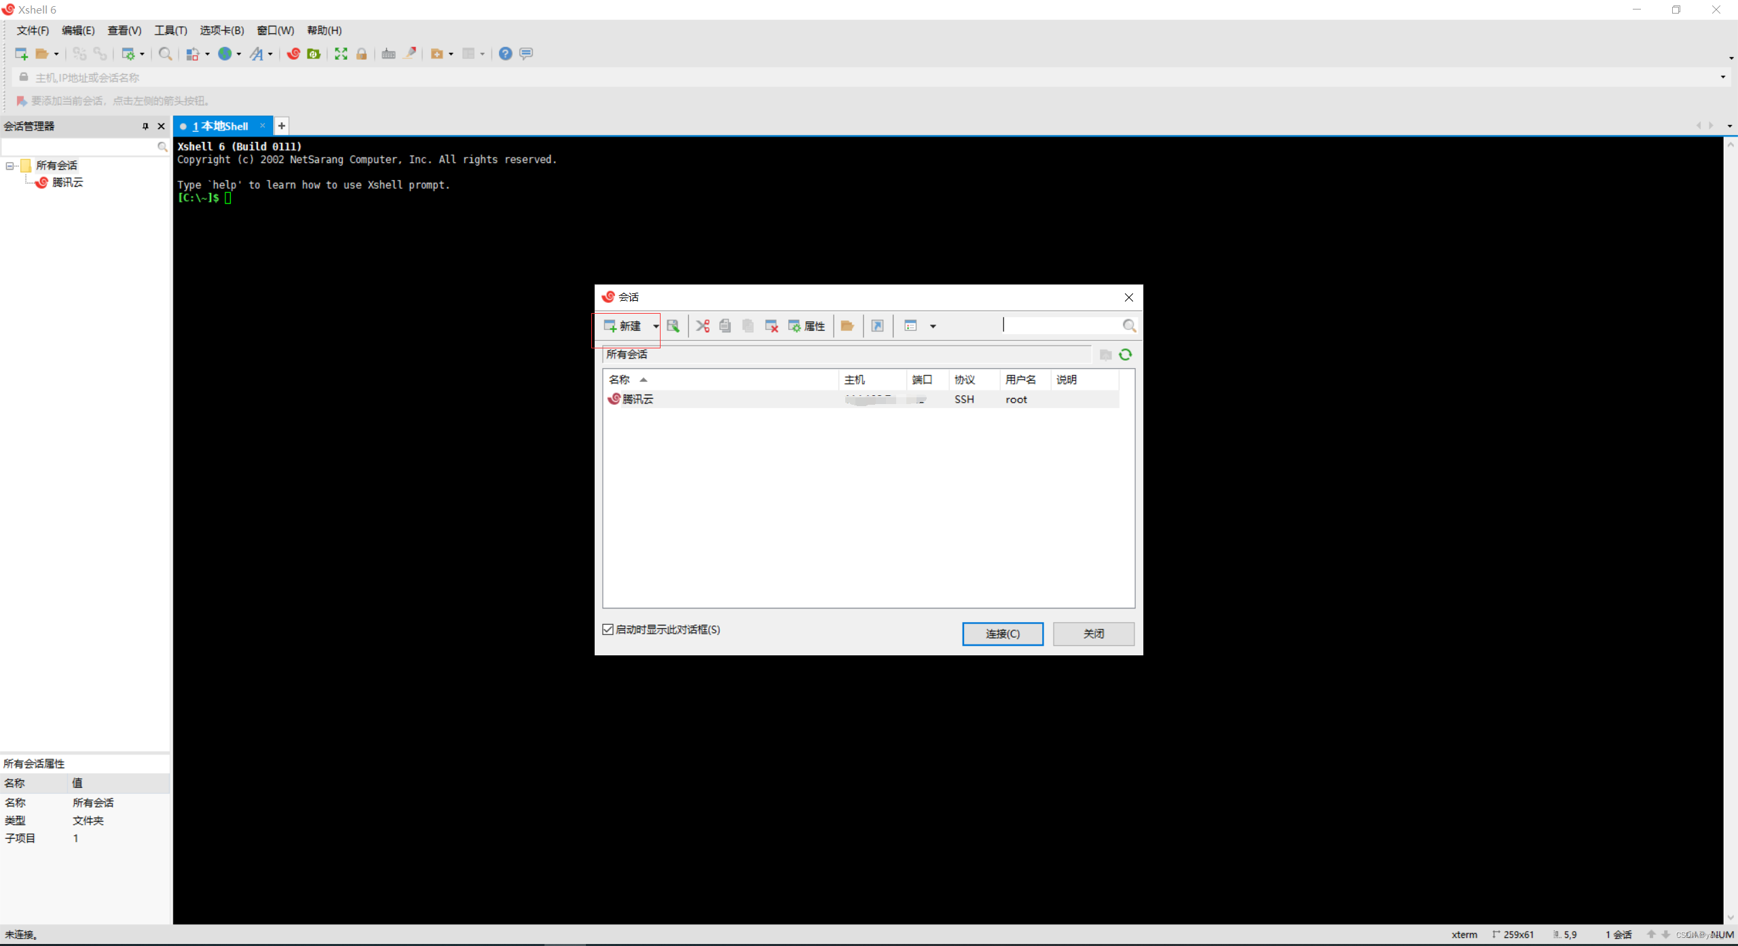Image resolution: width=1738 pixels, height=946 pixels.
Task: Click the session manager search box
Action: 80,147
